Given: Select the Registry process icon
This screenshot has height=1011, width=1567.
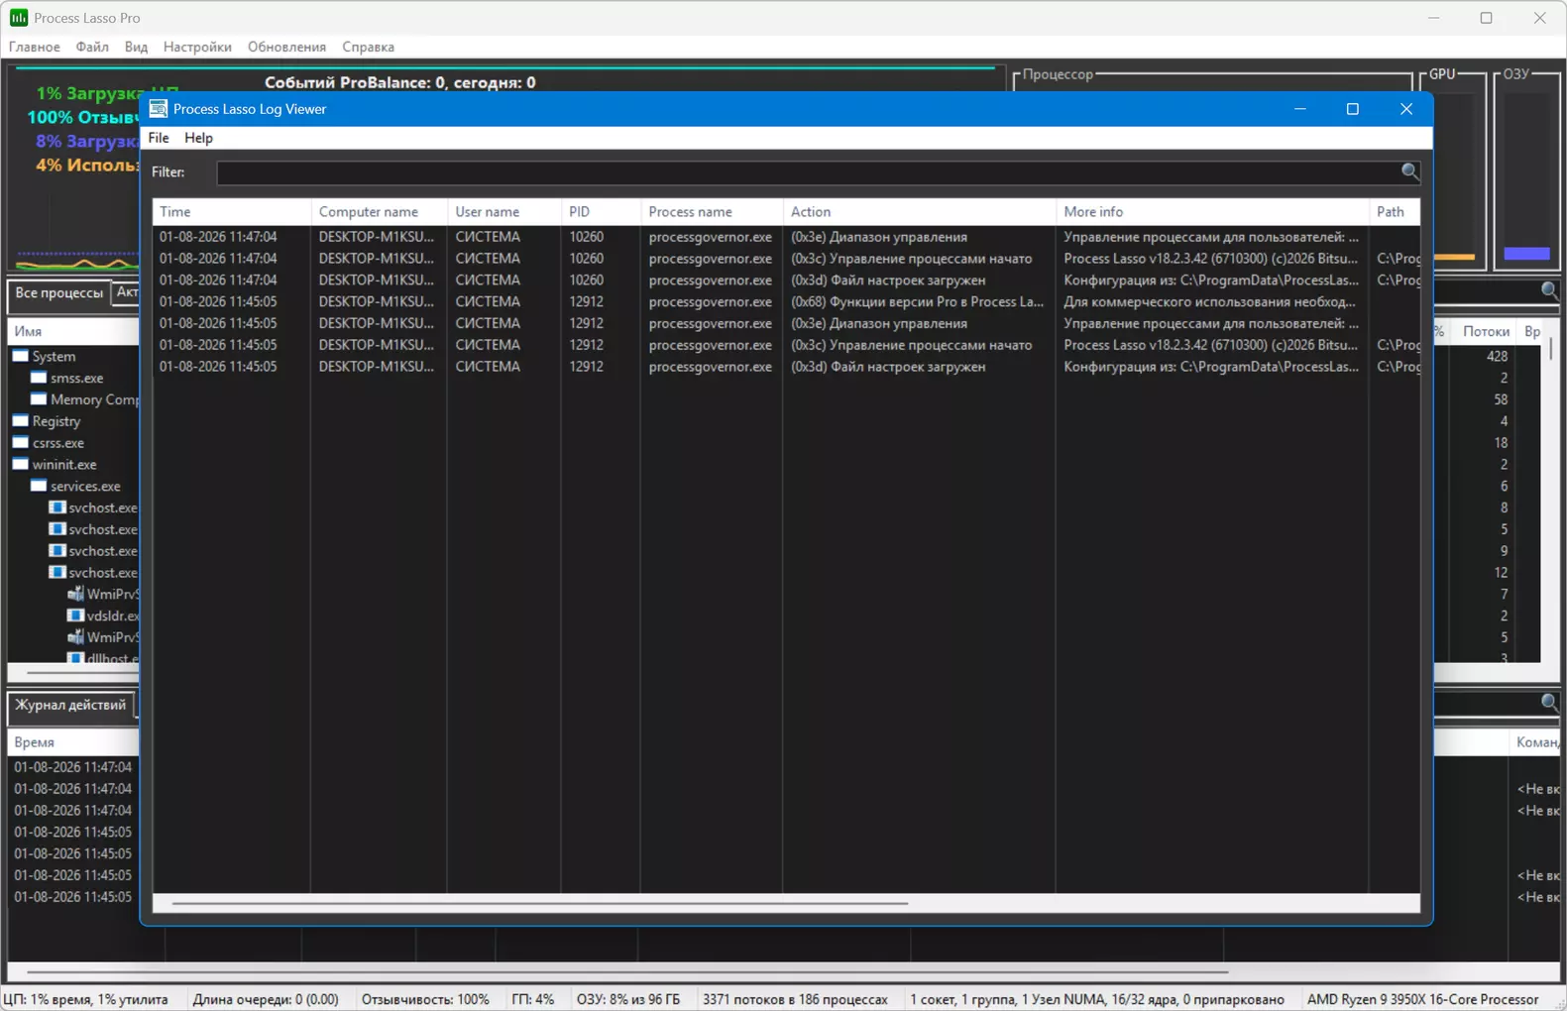Looking at the screenshot, I should point(20,421).
